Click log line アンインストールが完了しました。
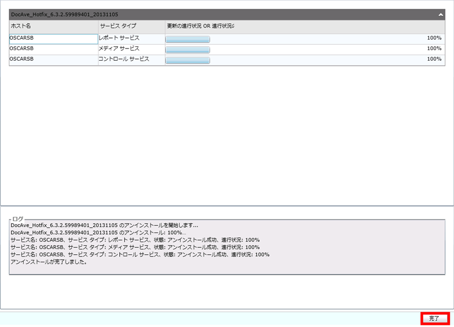454x327 pixels. click(x=49, y=262)
